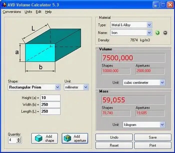The height and width of the screenshot is (153, 175).
Task: Click the density value 7874
Action: (x=134, y=40)
